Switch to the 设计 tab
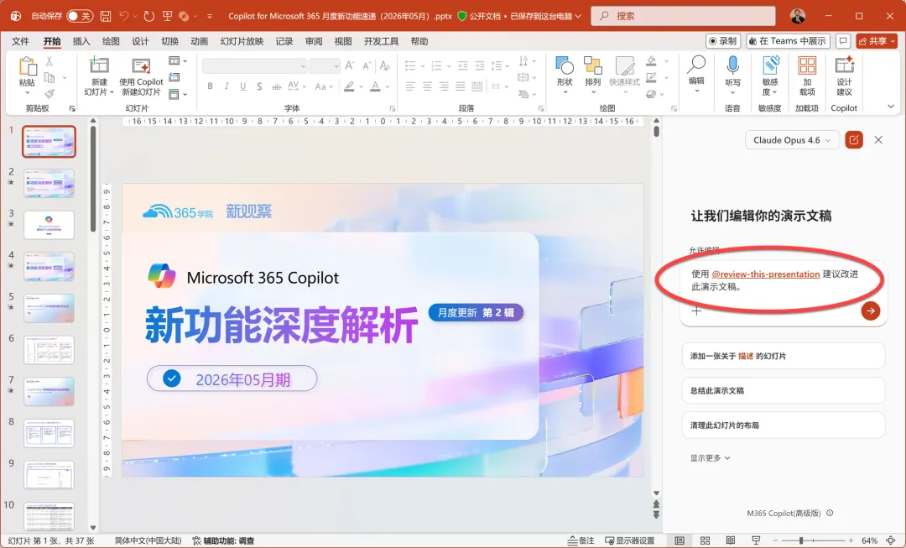Screen dimensions: 906x548 click(x=140, y=41)
